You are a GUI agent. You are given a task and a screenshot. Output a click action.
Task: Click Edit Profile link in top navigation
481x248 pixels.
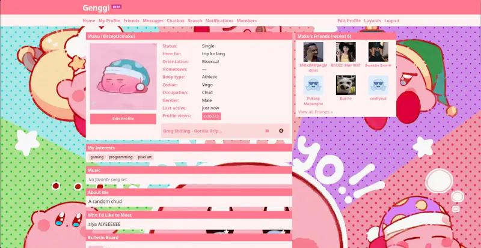tap(349, 21)
